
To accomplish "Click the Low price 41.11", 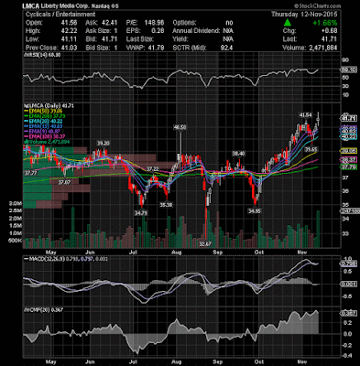I will click(x=69, y=39).
